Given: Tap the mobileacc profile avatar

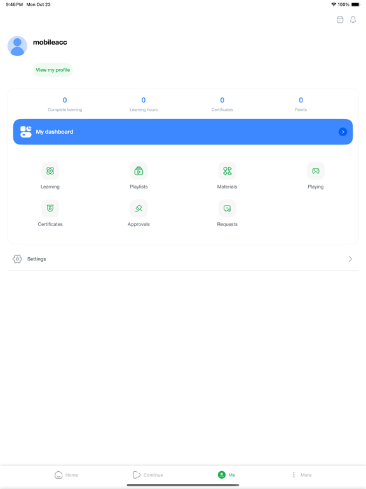Looking at the screenshot, I should click(17, 46).
